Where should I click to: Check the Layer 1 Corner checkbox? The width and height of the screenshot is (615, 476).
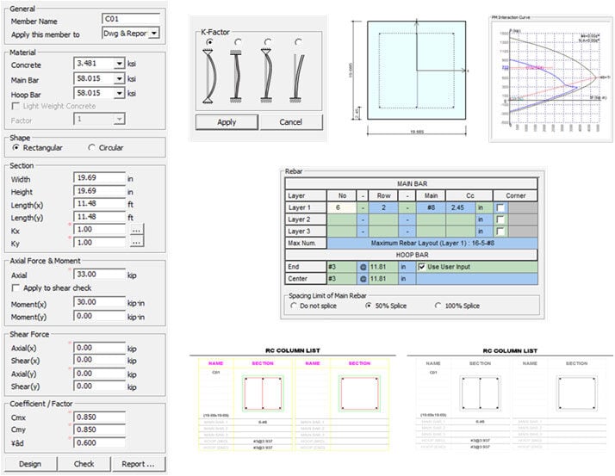(500, 208)
